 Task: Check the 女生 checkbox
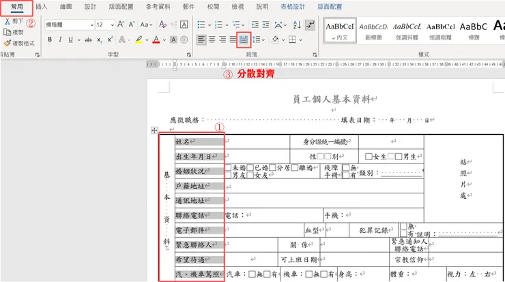(369, 157)
